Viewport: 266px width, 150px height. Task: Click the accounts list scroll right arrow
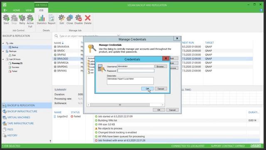point(163,105)
